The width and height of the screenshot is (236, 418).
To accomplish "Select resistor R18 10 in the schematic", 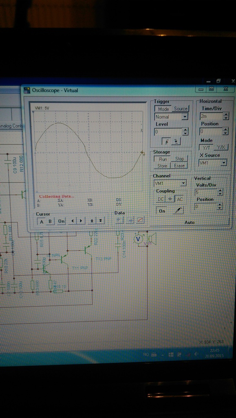I will pyautogui.click(x=58, y=291).
